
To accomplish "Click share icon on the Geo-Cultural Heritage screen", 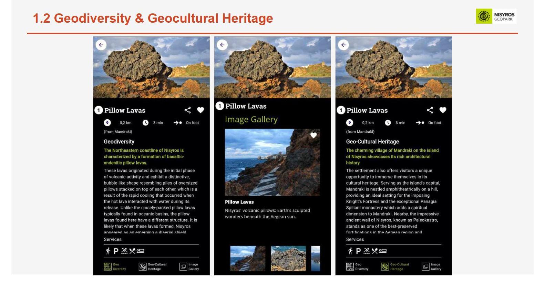I will [x=430, y=110].
